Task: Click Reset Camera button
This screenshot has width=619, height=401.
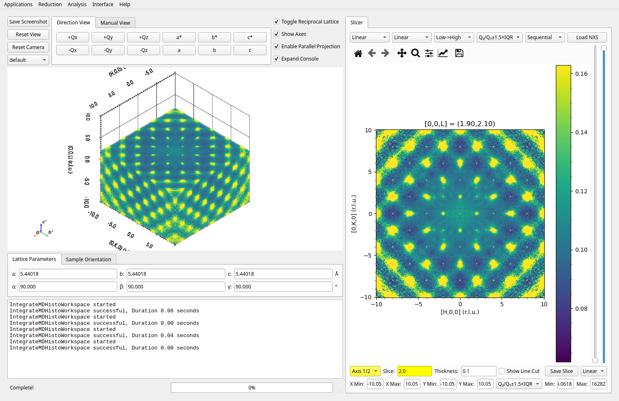Action: coord(28,47)
